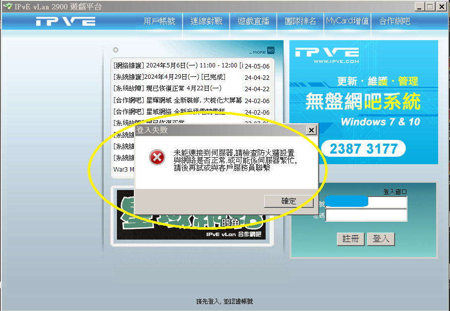
Task: Open the 星域網絡 news item
Action: (x=169, y=112)
